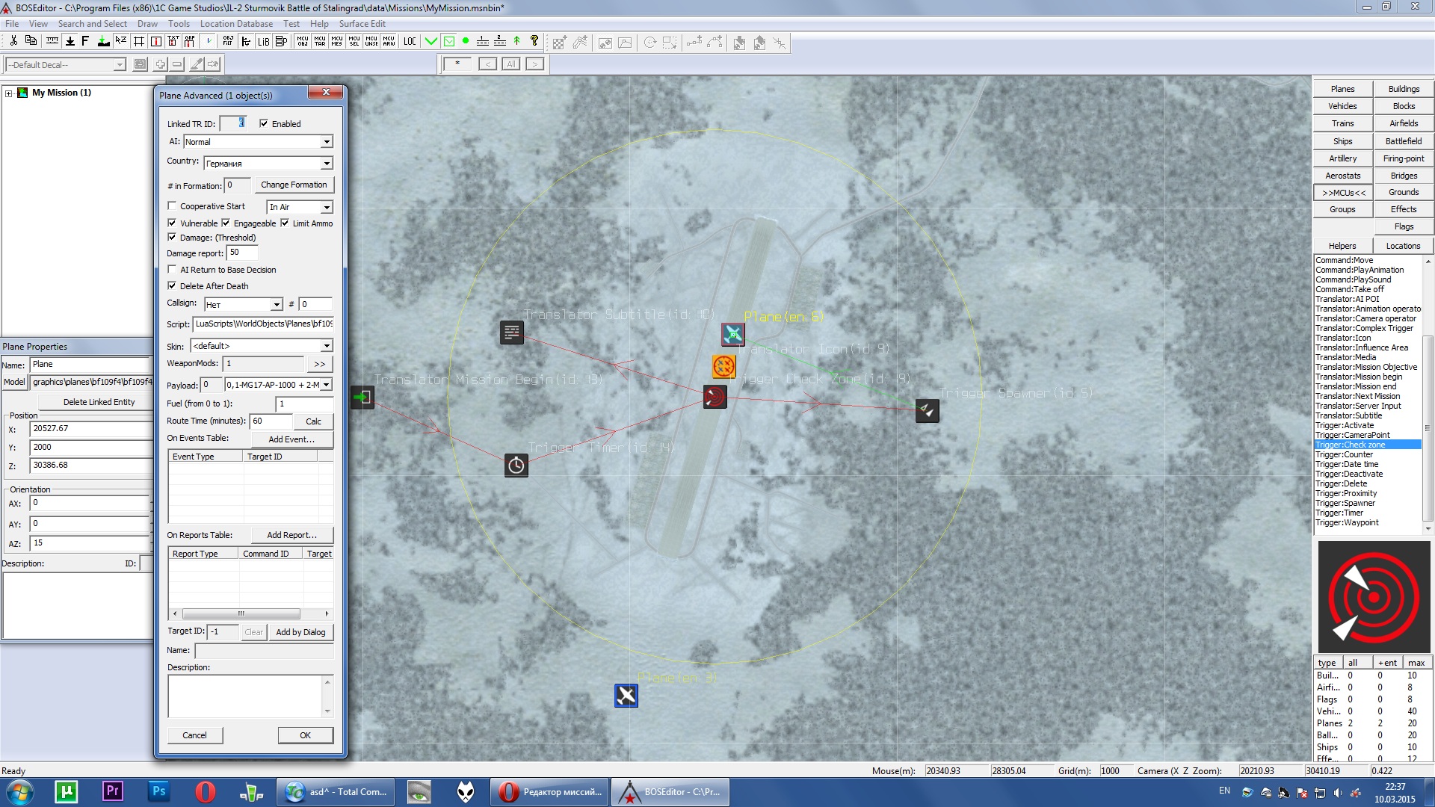
Task: Select the Translator Subtitle node on map
Action: (x=512, y=332)
